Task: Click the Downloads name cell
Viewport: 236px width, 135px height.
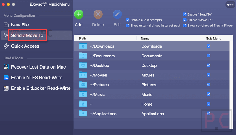Action: pyautogui.click(x=152, y=46)
